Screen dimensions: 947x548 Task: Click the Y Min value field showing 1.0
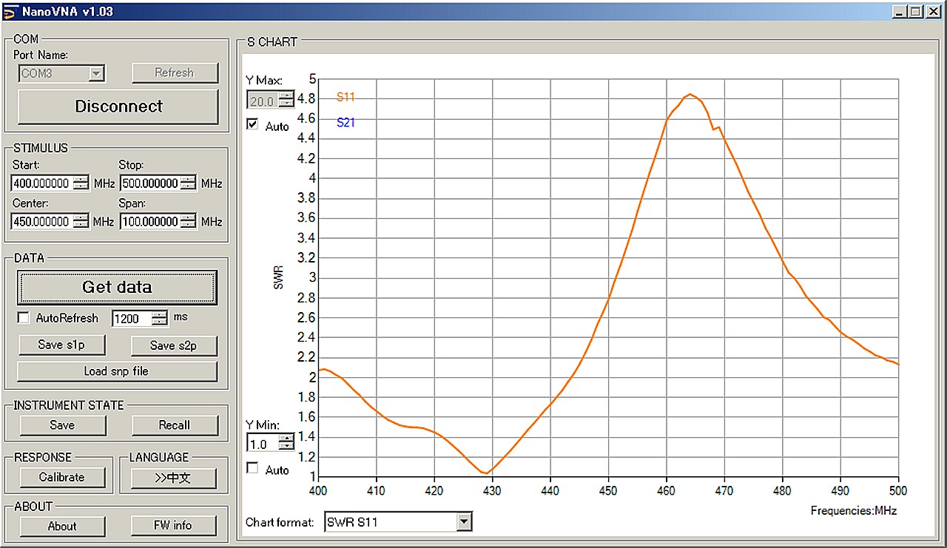tap(262, 443)
